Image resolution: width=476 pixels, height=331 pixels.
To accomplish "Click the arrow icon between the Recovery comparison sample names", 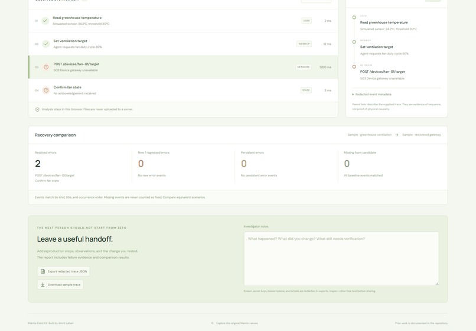I will (x=397, y=135).
